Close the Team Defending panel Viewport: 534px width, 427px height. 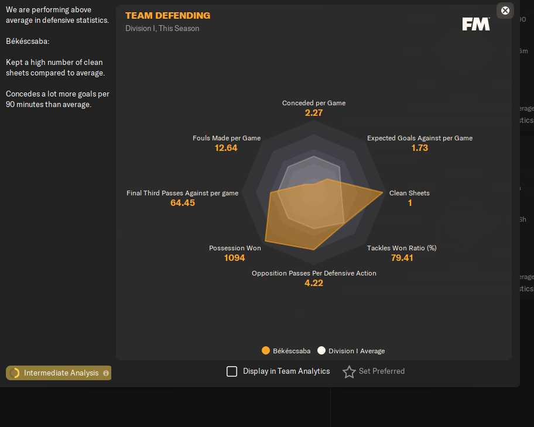[505, 11]
